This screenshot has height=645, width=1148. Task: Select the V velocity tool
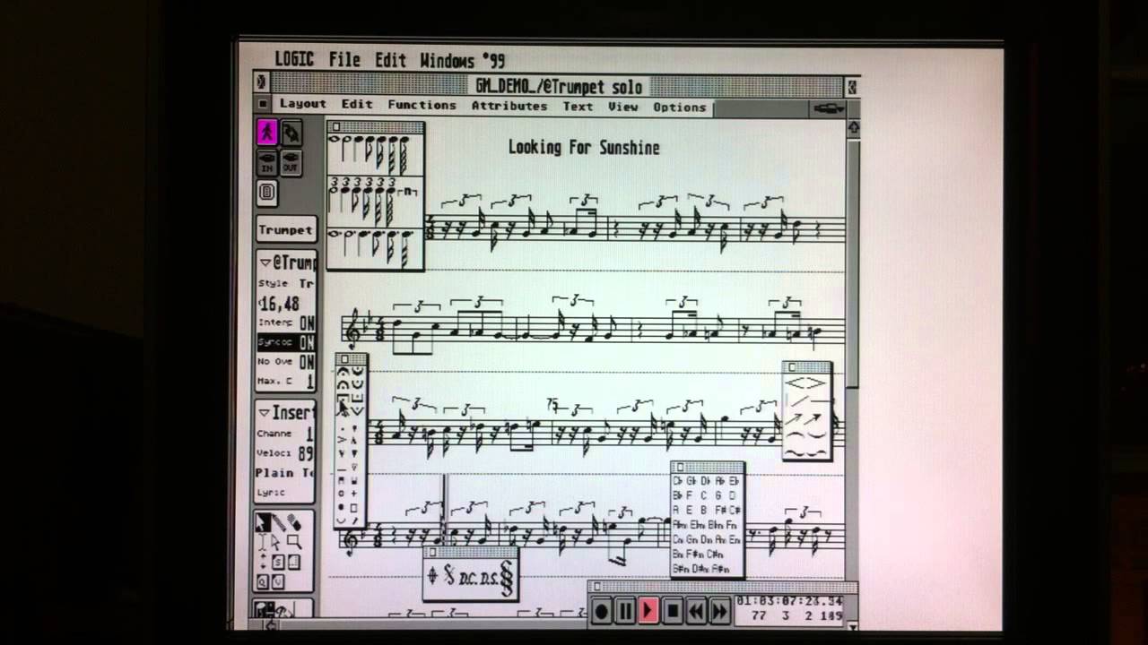point(278,581)
